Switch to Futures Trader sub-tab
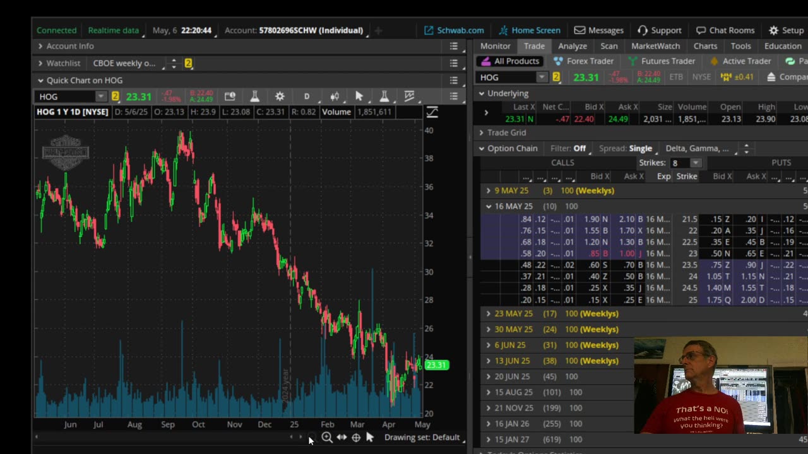 661,61
